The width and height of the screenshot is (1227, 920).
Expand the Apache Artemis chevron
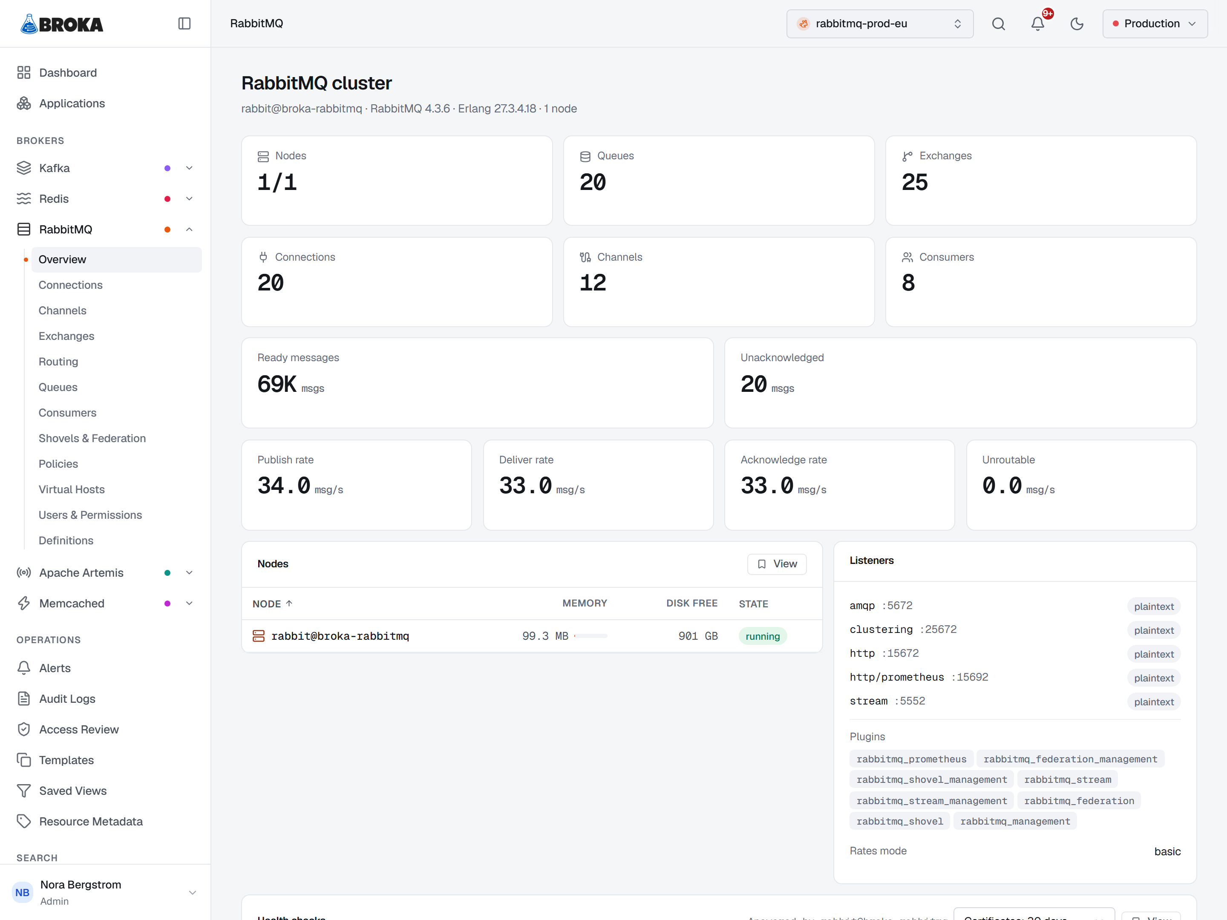click(189, 572)
